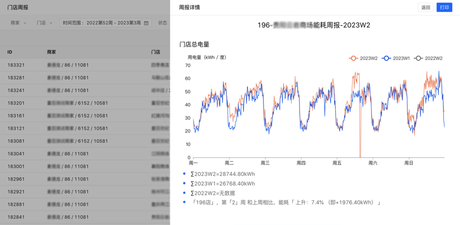460x225 pixels.
Task: Click the calendar icon in time range field
Action: point(146,23)
